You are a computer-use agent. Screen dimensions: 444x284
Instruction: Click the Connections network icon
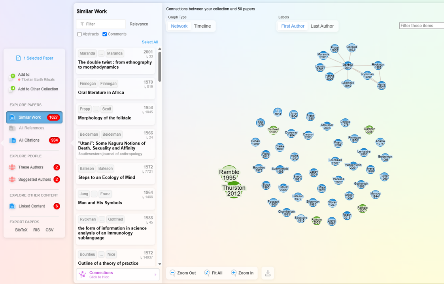point(82,275)
